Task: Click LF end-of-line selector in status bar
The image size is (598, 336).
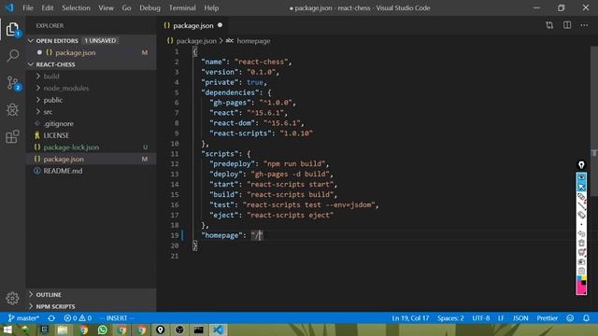Action: (x=501, y=318)
